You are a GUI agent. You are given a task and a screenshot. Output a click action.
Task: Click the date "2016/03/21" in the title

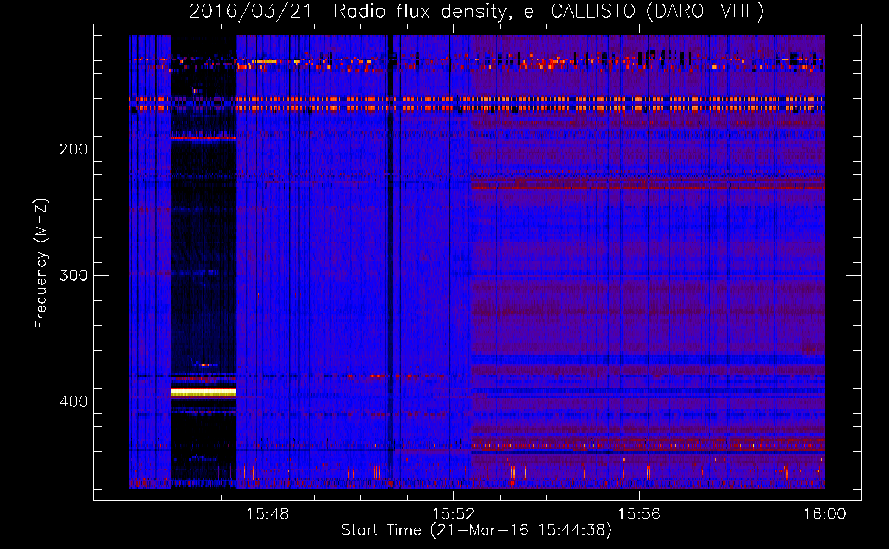(250, 12)
